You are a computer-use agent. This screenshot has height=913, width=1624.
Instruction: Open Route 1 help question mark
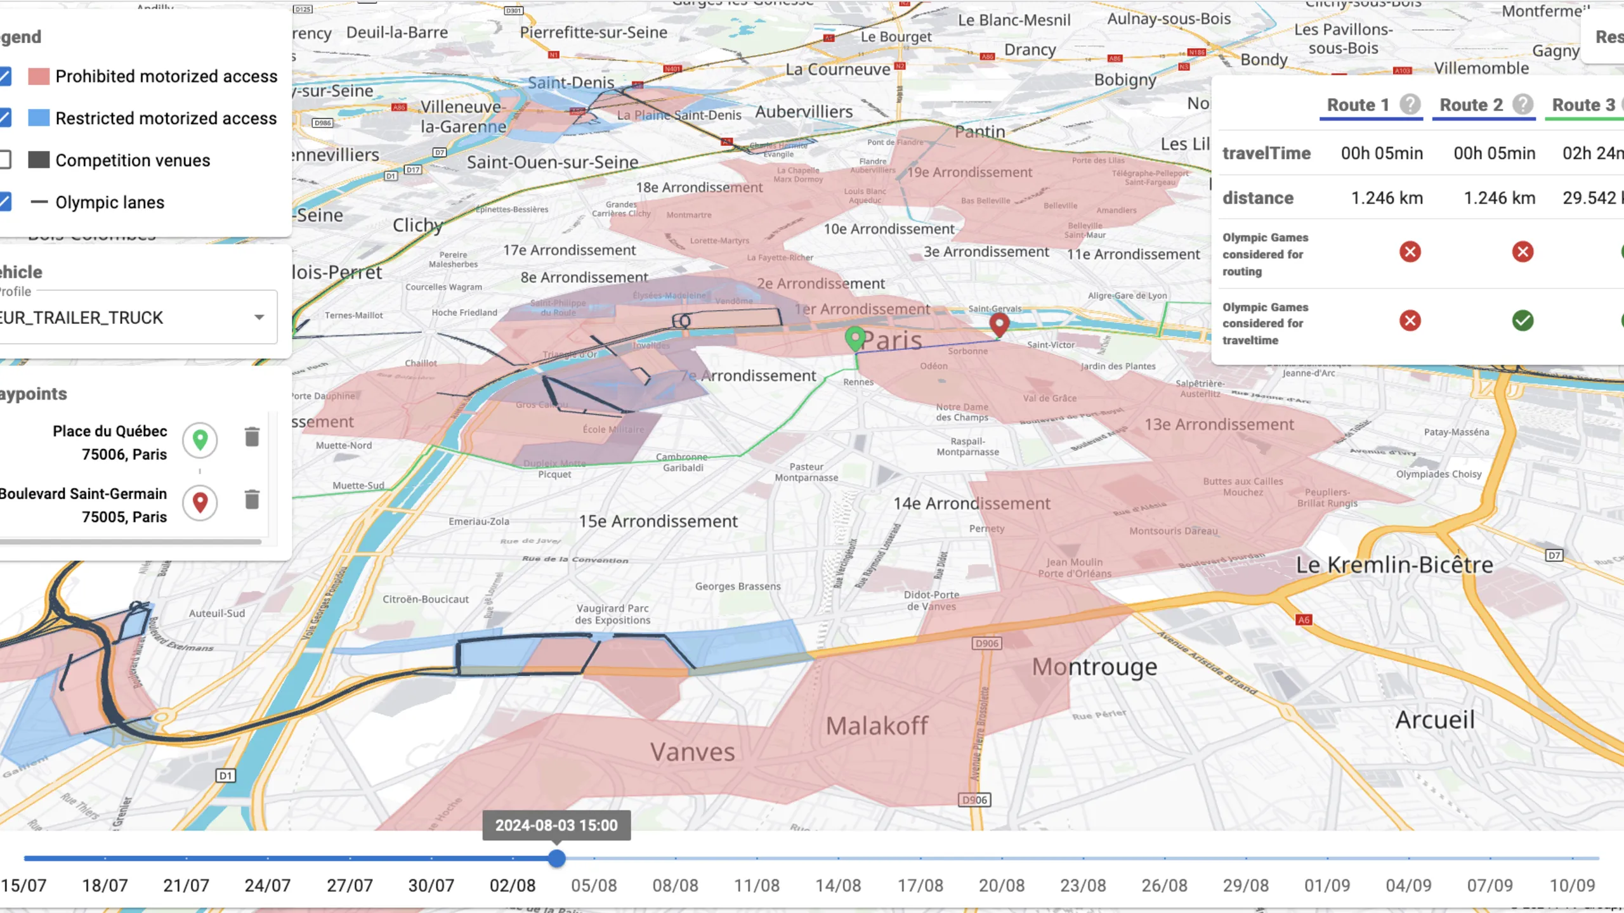[x=1410, y=105]
